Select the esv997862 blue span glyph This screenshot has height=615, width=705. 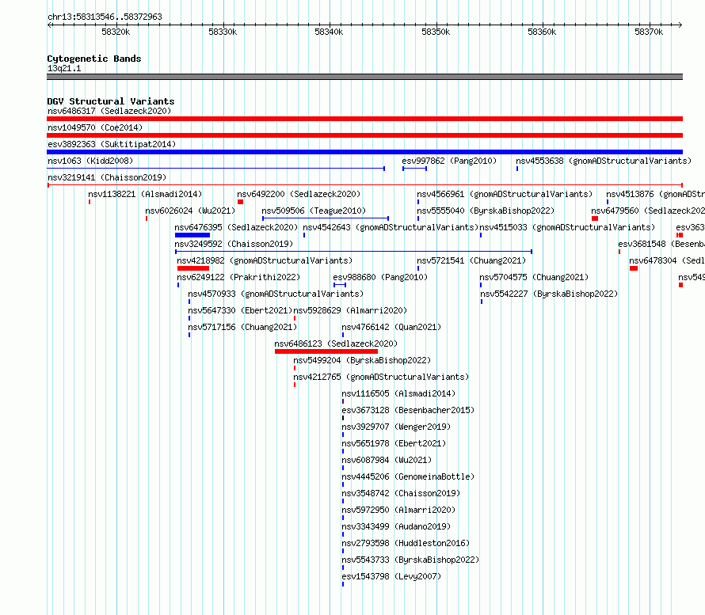pos(414,169)
